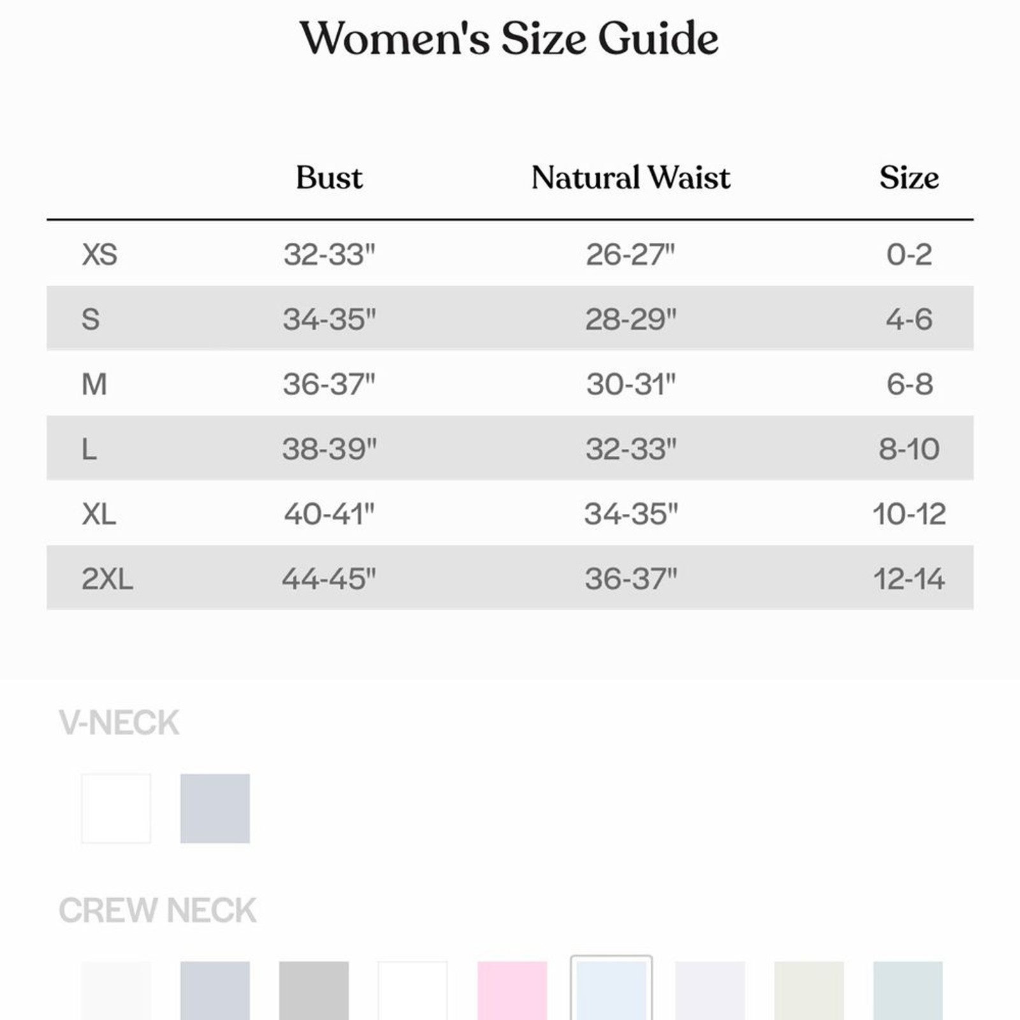The image size is (1020, 1020).
Task: Click the M size row label
Action: (x=94, y=384)
